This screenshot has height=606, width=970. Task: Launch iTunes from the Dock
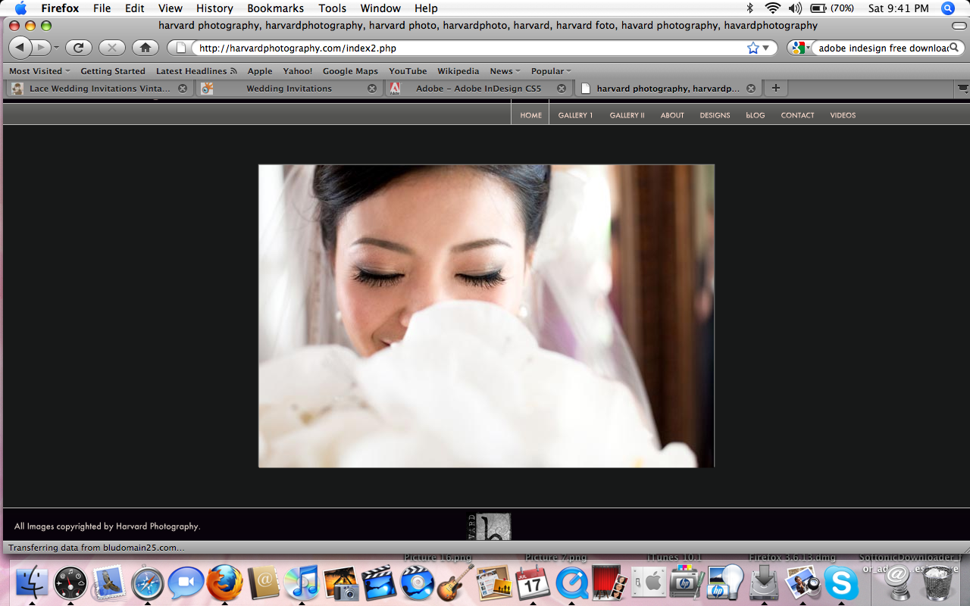[302, 584]
